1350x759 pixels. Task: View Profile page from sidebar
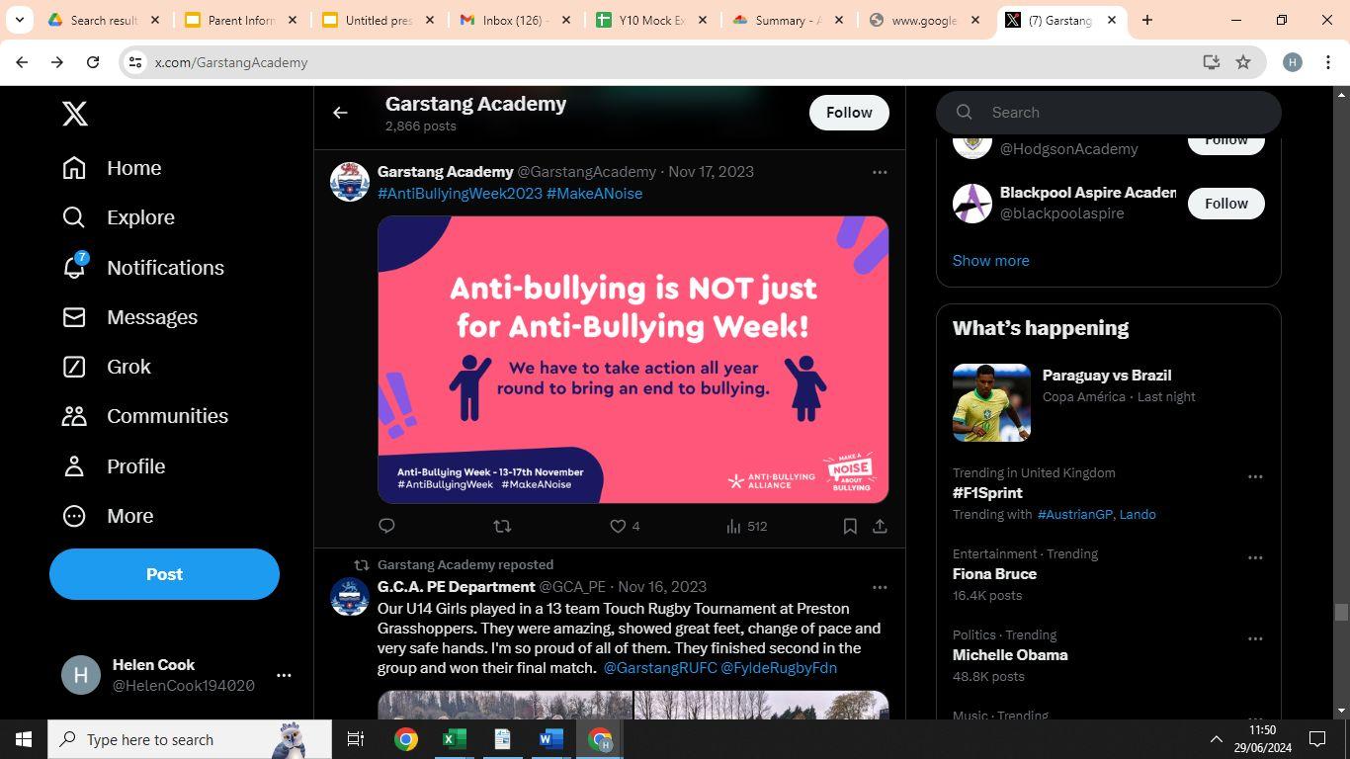[114, 466]
